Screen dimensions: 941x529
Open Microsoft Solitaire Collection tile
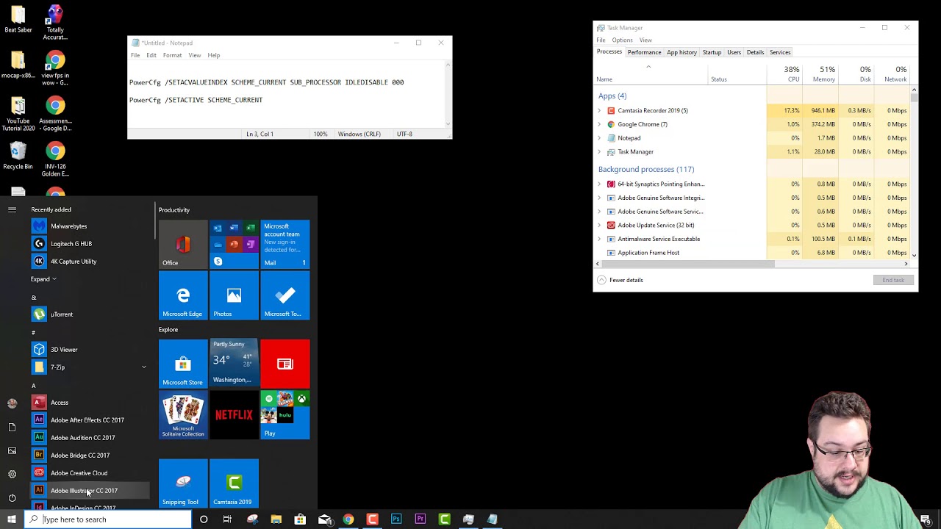click(183, 414)
